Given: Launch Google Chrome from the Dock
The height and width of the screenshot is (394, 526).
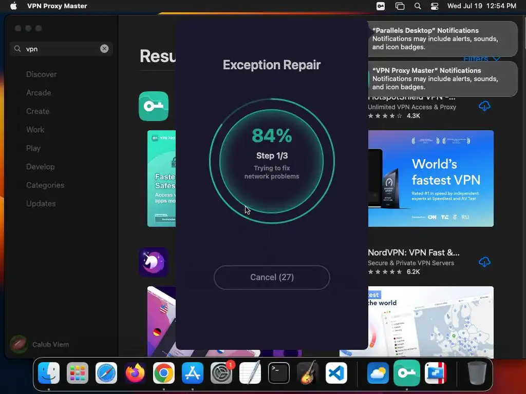Looking at the screenshot, I should 164,373.
